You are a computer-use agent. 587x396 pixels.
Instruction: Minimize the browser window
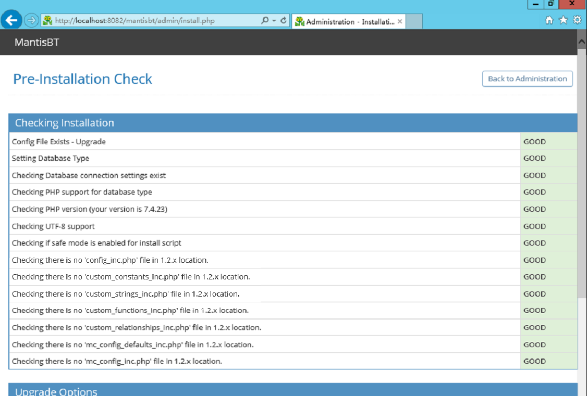point(536,4)
